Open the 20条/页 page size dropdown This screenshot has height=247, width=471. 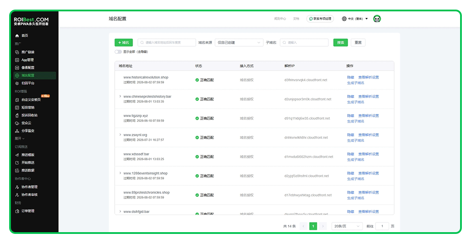coord(347,226)
